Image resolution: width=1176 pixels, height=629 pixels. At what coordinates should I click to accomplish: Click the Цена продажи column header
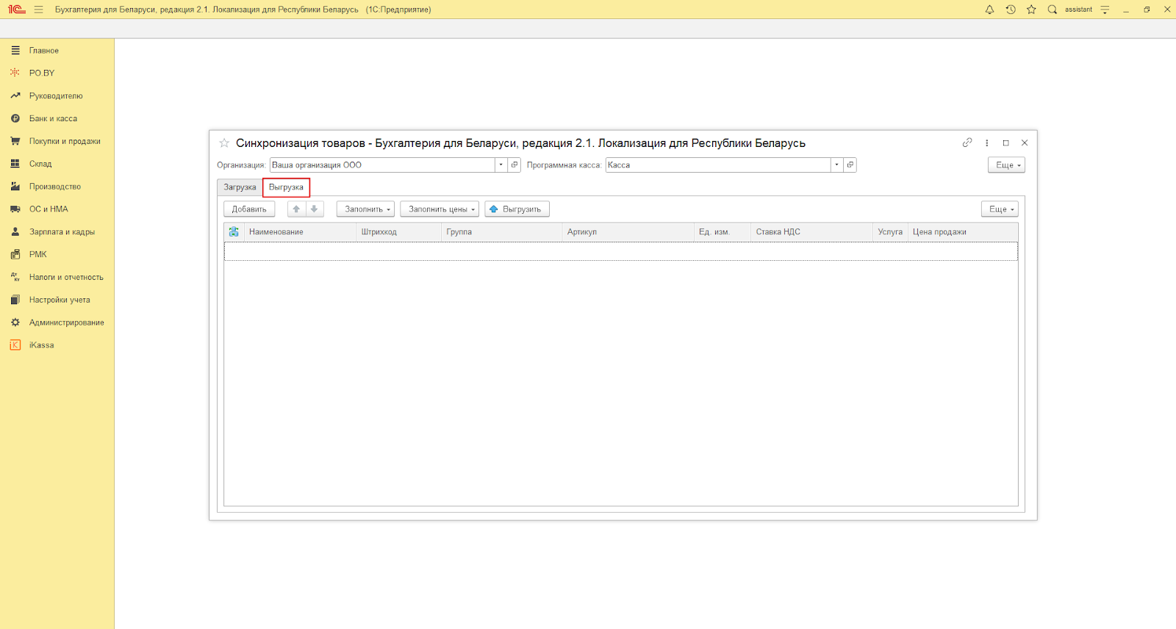click(x=963, y=231)
